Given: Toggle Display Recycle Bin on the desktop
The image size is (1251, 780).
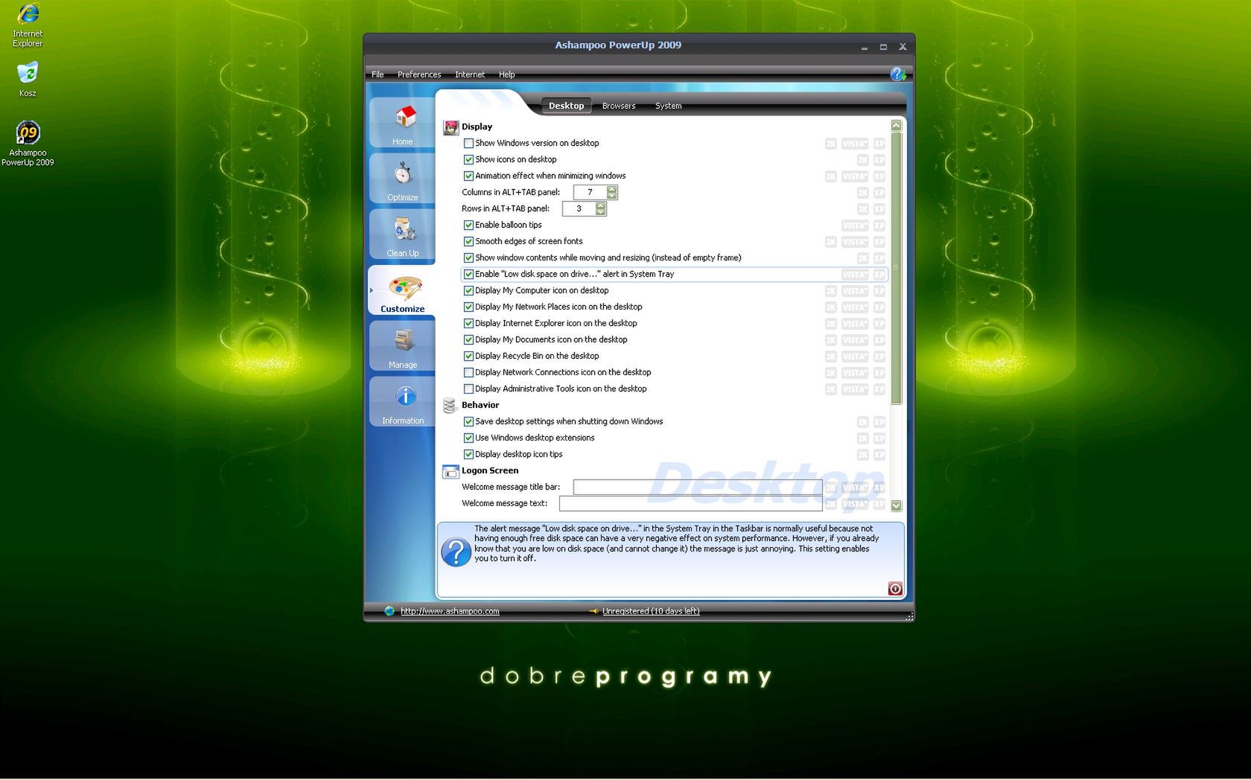Looking at the screenshot, I should pyautogui.click(x=468, y=356).
